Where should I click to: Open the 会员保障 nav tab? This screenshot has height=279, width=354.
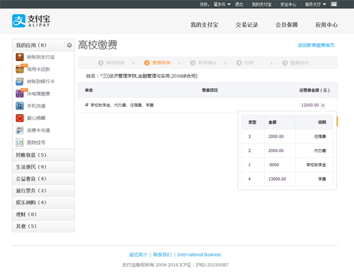click(x=287, y=25)
